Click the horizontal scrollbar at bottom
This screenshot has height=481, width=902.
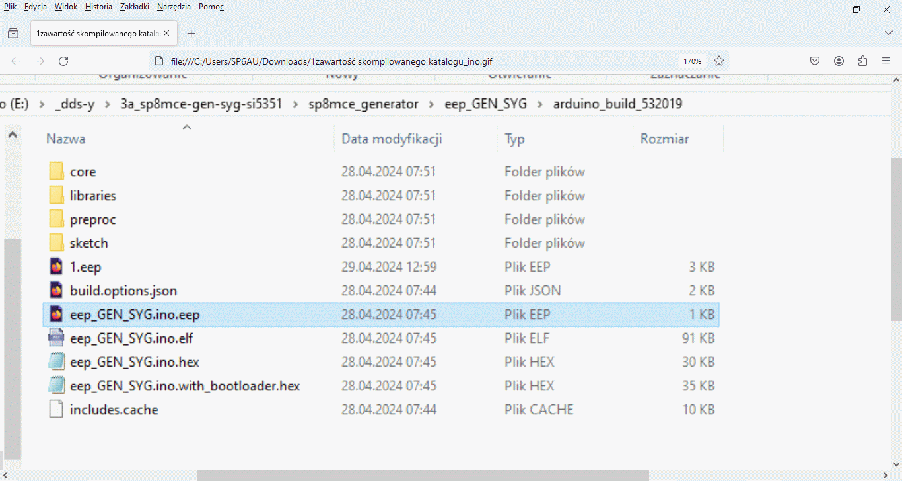tap(423, 475)
